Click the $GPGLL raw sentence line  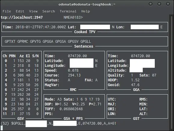tap(59, 123)
